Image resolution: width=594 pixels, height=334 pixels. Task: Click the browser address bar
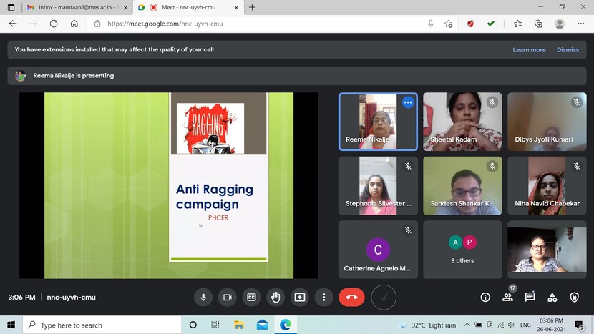[258, 24]
